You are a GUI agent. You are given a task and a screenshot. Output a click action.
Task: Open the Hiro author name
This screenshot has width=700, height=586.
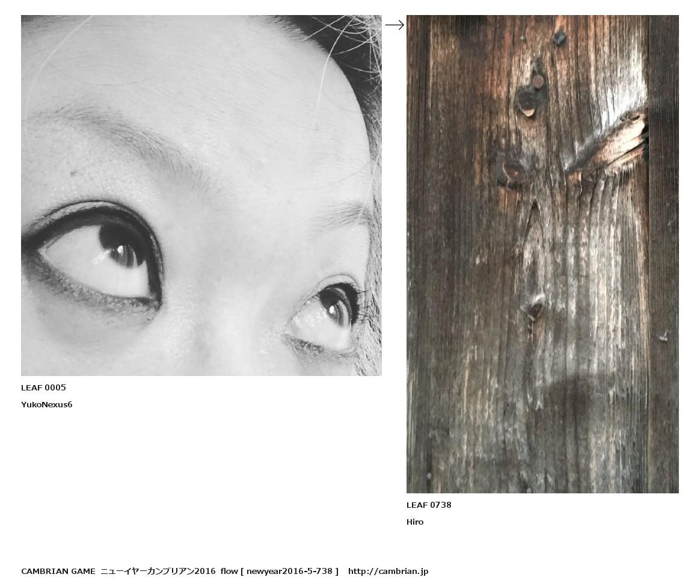(x=415, y=522)
